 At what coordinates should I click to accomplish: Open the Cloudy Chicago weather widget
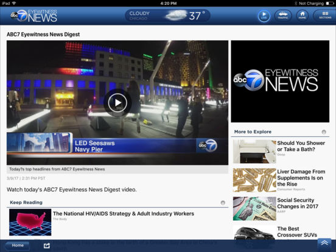point(167,15)
